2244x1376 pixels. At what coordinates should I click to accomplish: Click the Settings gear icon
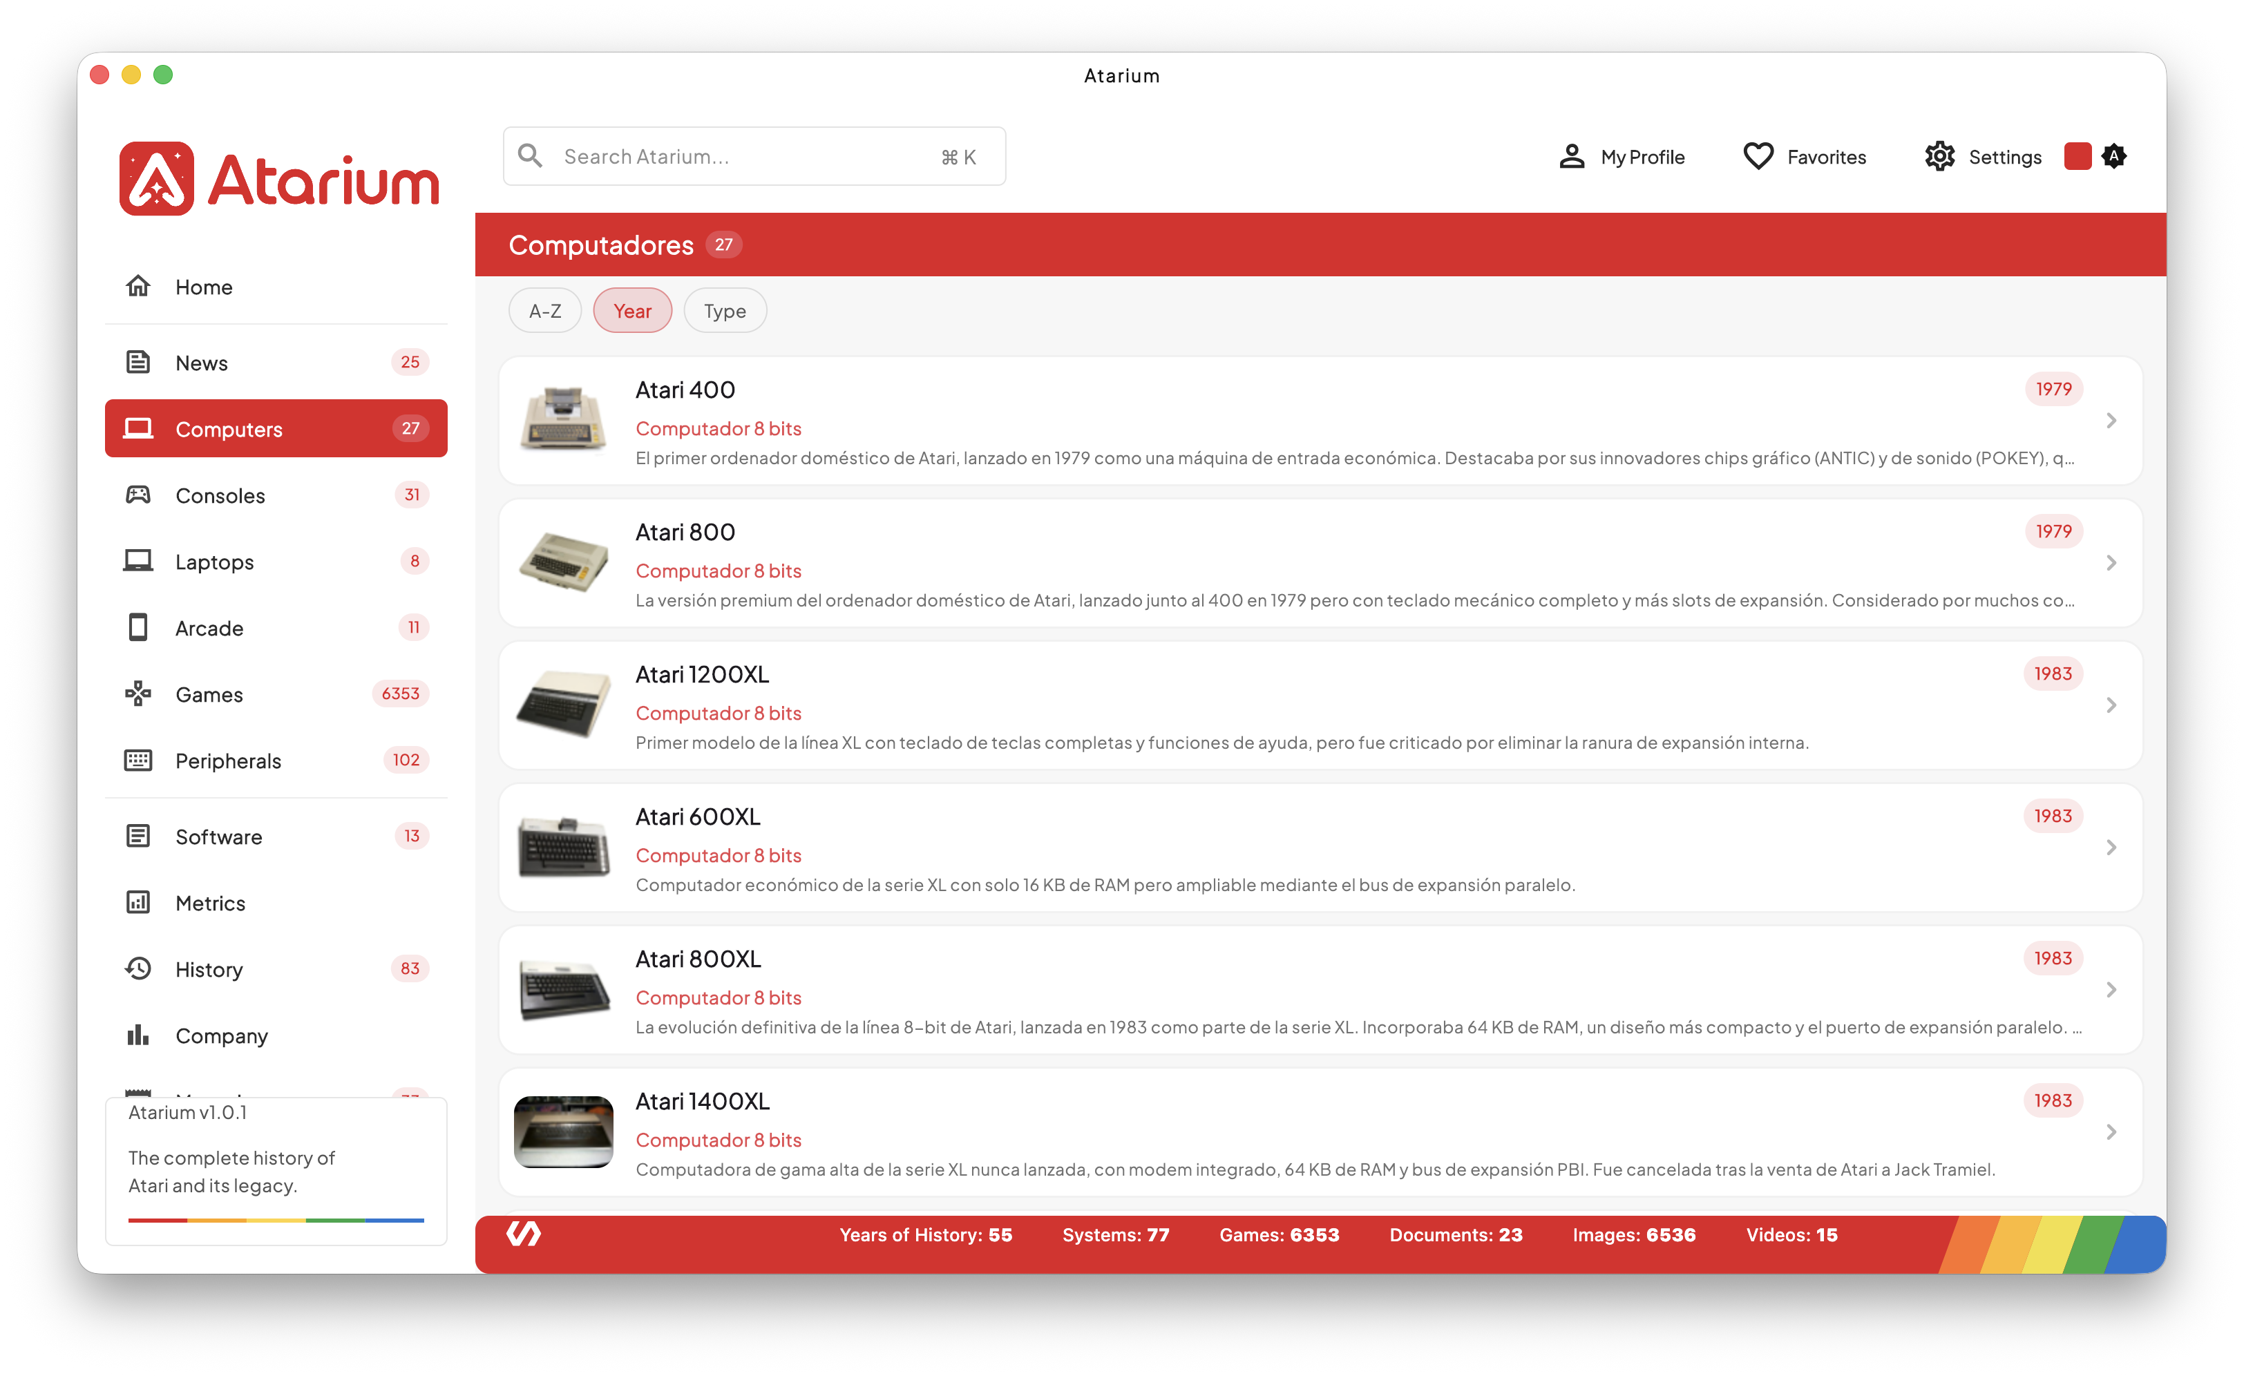[1939, 157]
